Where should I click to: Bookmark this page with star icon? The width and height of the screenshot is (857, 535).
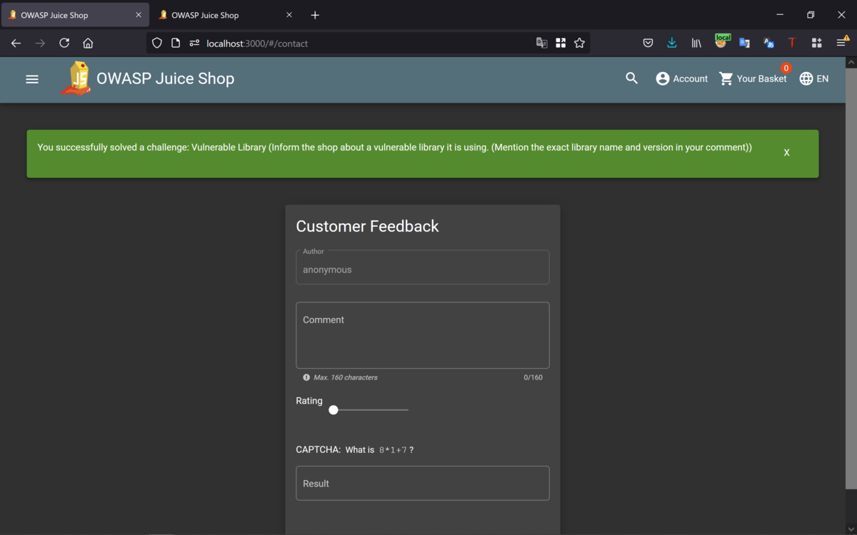coord(579,43)
